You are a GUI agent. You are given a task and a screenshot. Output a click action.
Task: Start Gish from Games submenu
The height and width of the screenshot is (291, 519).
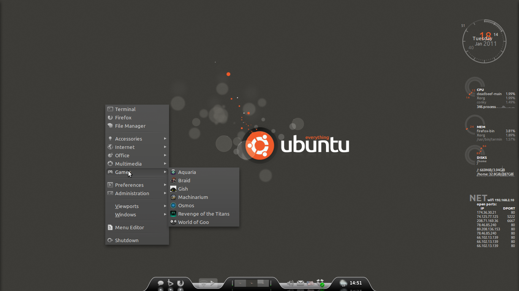click(x=204, y=189)
